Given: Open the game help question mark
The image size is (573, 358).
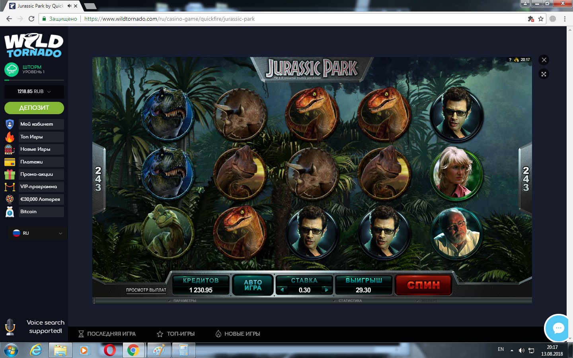Looking at the screenshot, I should [510, 60].
